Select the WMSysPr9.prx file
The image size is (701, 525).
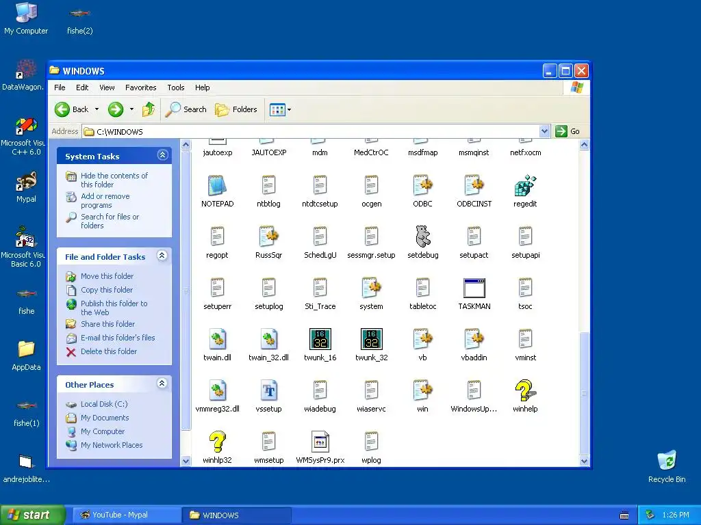pos(320,442)
